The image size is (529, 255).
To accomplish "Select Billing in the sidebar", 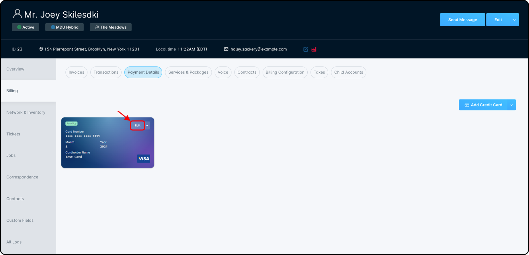I will coord(28,91).
